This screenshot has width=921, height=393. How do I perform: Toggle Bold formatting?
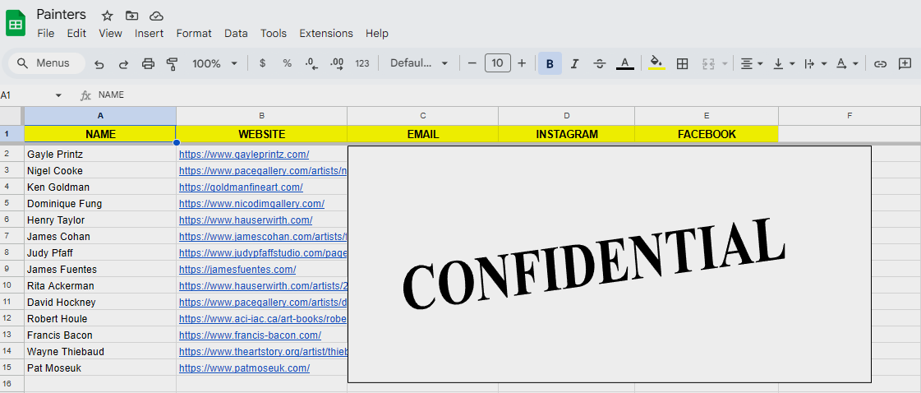pos(550,63)
